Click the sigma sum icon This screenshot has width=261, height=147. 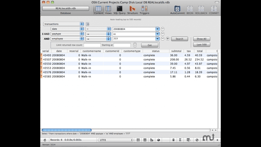pyautogui.click(x=180, y=140)
